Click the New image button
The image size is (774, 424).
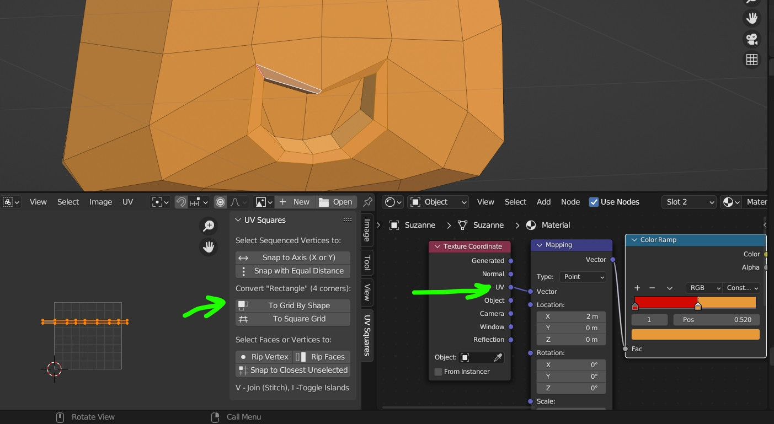(295, 202)
